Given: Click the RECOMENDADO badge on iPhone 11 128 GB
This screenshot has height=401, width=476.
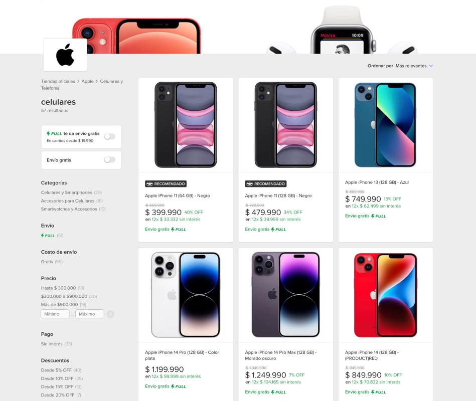Looking at the screenshot, I should pyautogui.click(x=266, y=184).
